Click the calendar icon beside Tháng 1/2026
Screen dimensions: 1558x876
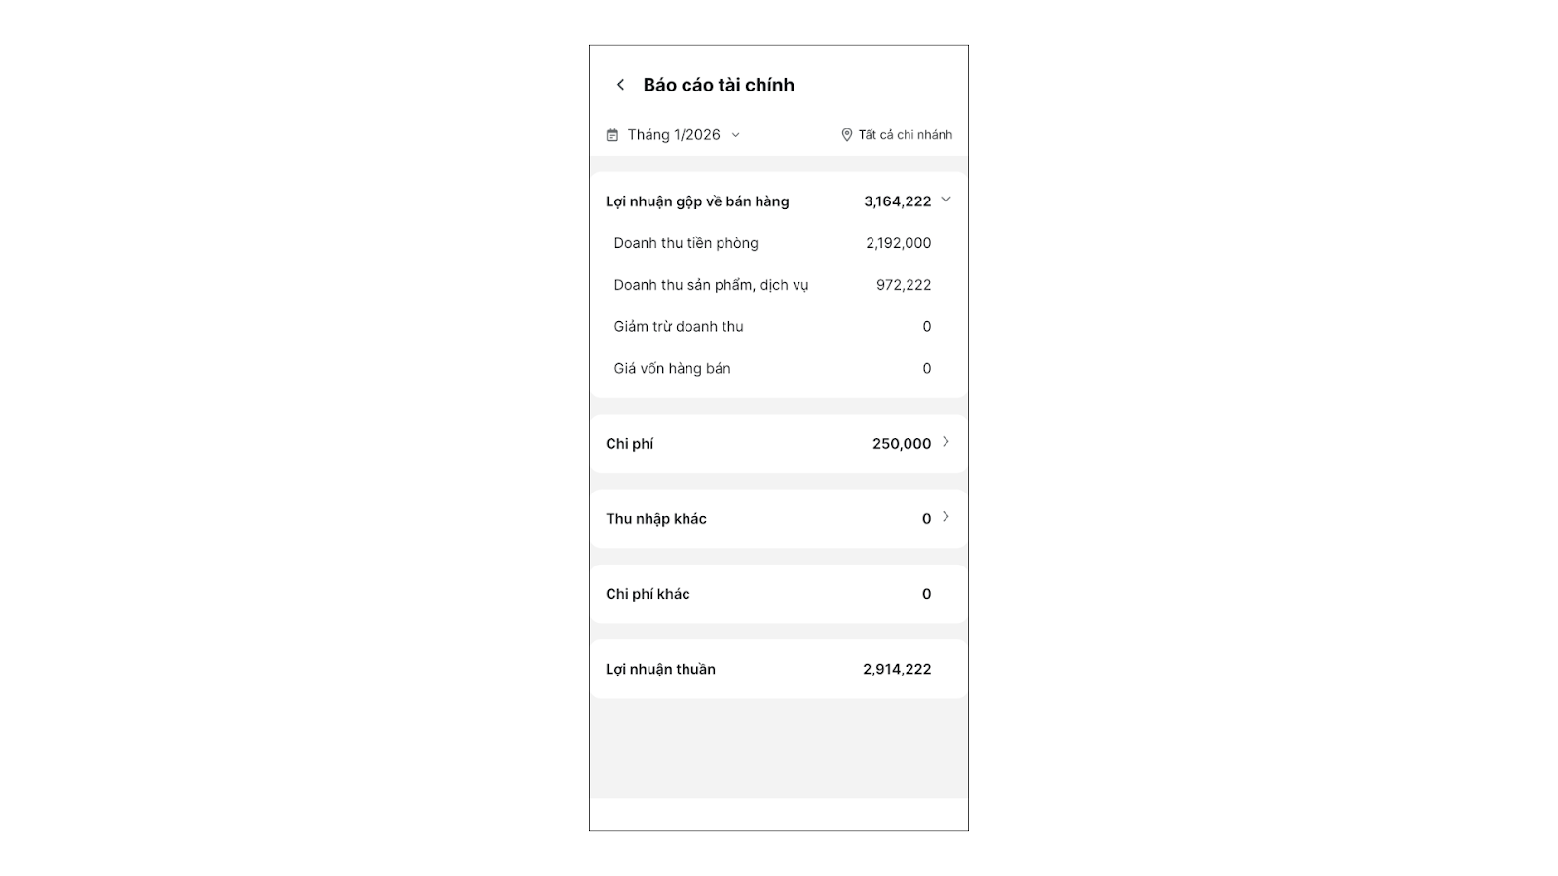[x=612, y=135]
